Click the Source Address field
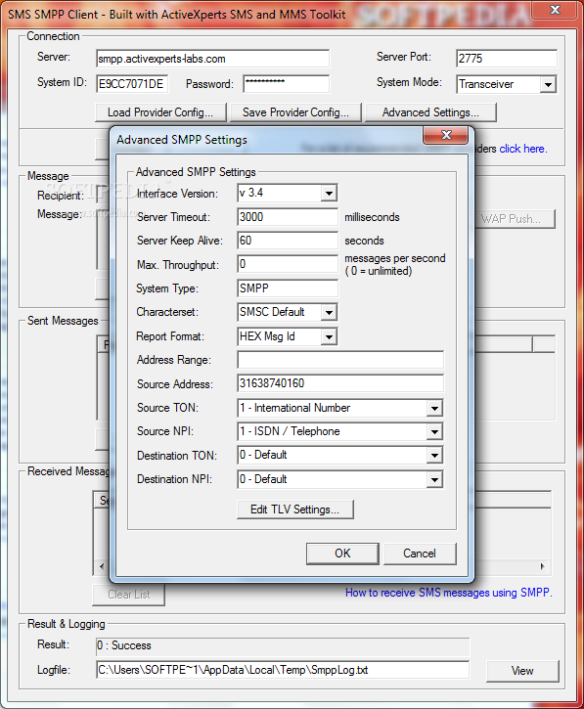The image size is (584, 709). (340, 383)
